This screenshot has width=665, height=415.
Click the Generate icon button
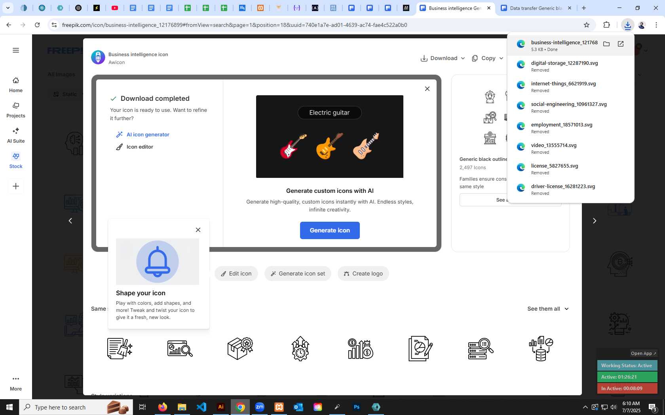(330, 230)
